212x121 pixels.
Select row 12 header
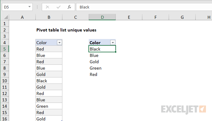(5, 93)
